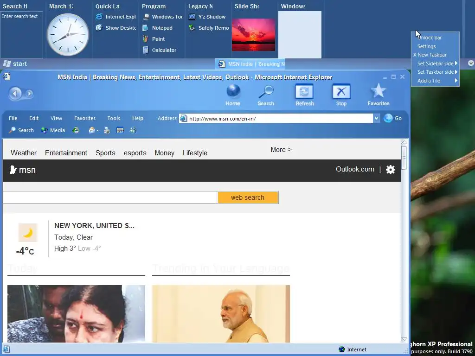Refresh the page with Refresh icon
Image resolution: width=475 pixels, height=356 pixels.
point(304,91)
